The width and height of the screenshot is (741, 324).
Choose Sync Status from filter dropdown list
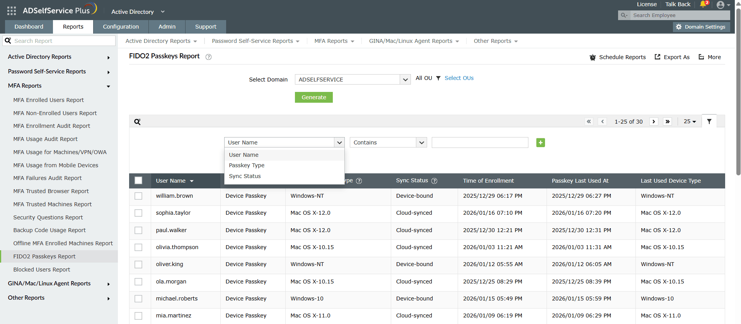pos(284,176)
